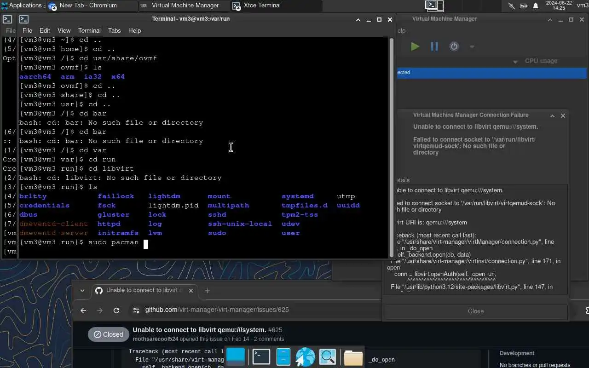Click 'lightdm.pid' in the ls output
The height and width of the screenshot is (368, 589).
coord(173,206)
